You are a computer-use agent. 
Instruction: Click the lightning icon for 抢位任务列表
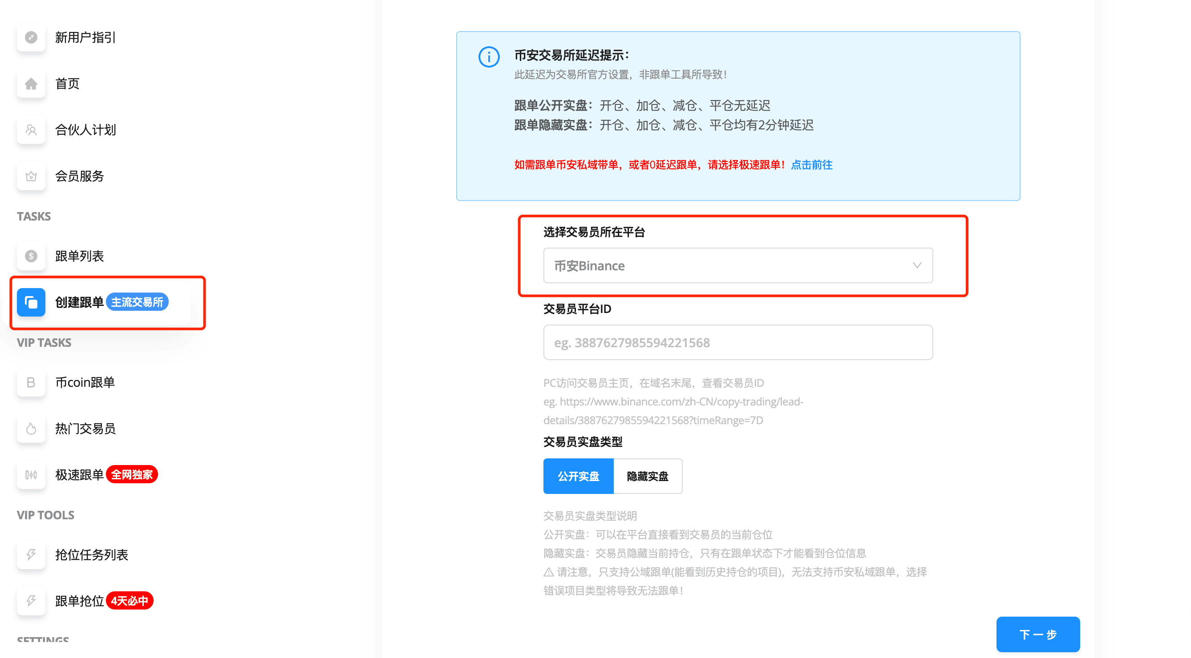31,554
